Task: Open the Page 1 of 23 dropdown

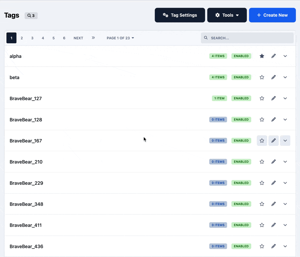Action: (x=120, y=38)
